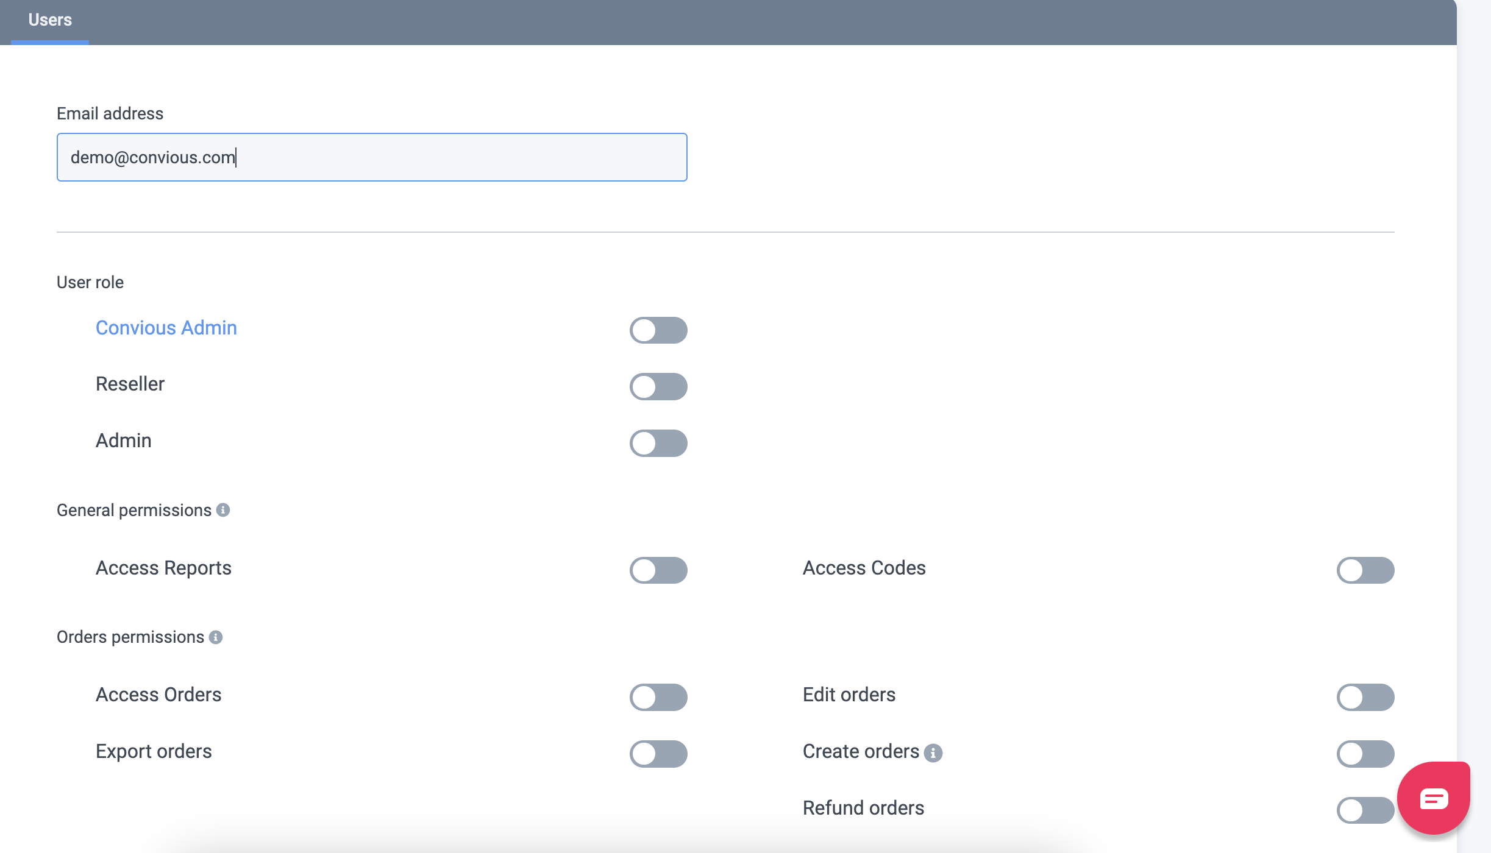This screenshot has width=1491, height=853.
Task: Click the Convious Admin label link
Action: pyautogui.click(x=166, y=328)
